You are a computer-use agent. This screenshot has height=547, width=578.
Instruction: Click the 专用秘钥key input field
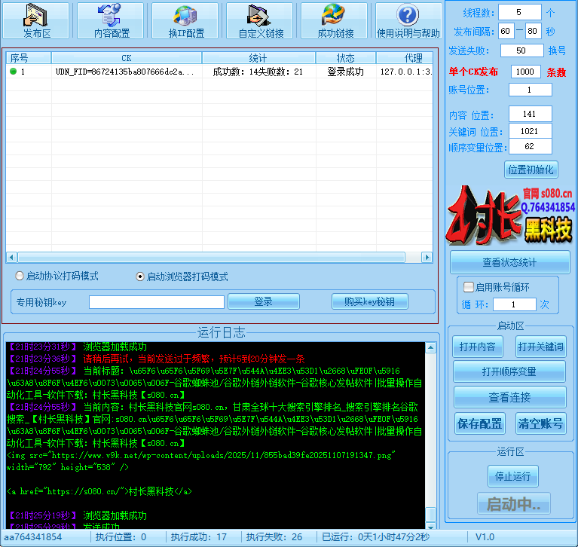[x=157, y=302]
